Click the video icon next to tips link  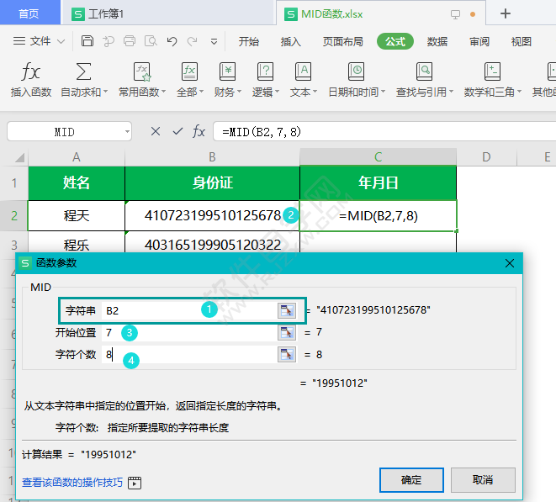coord(135,483)
